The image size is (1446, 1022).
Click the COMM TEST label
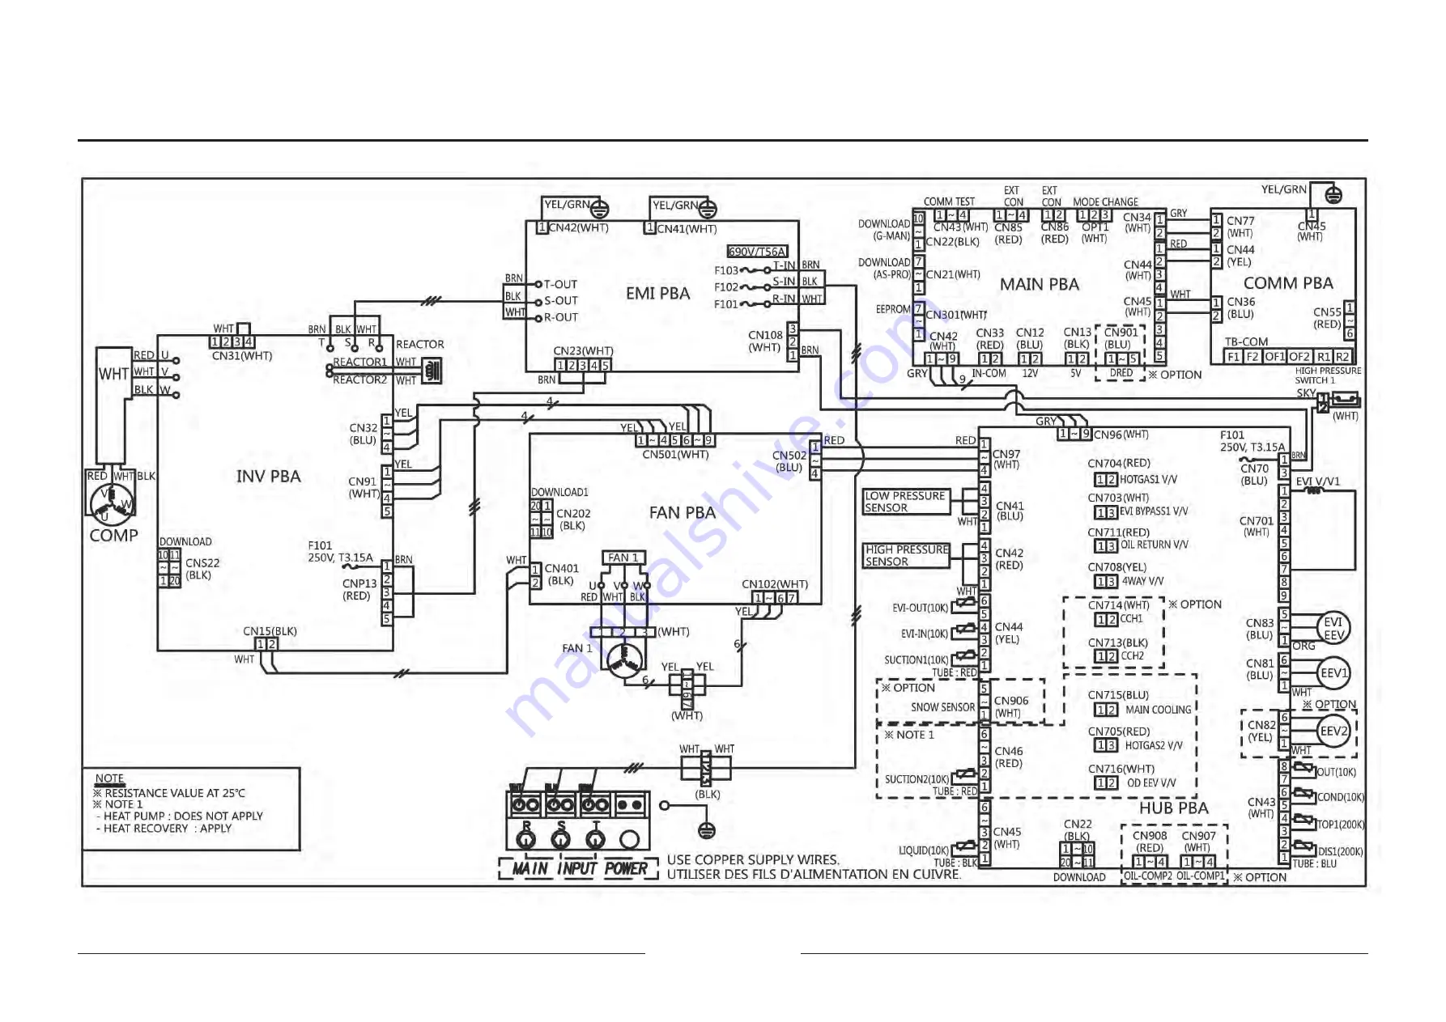[x=949, y=202]
